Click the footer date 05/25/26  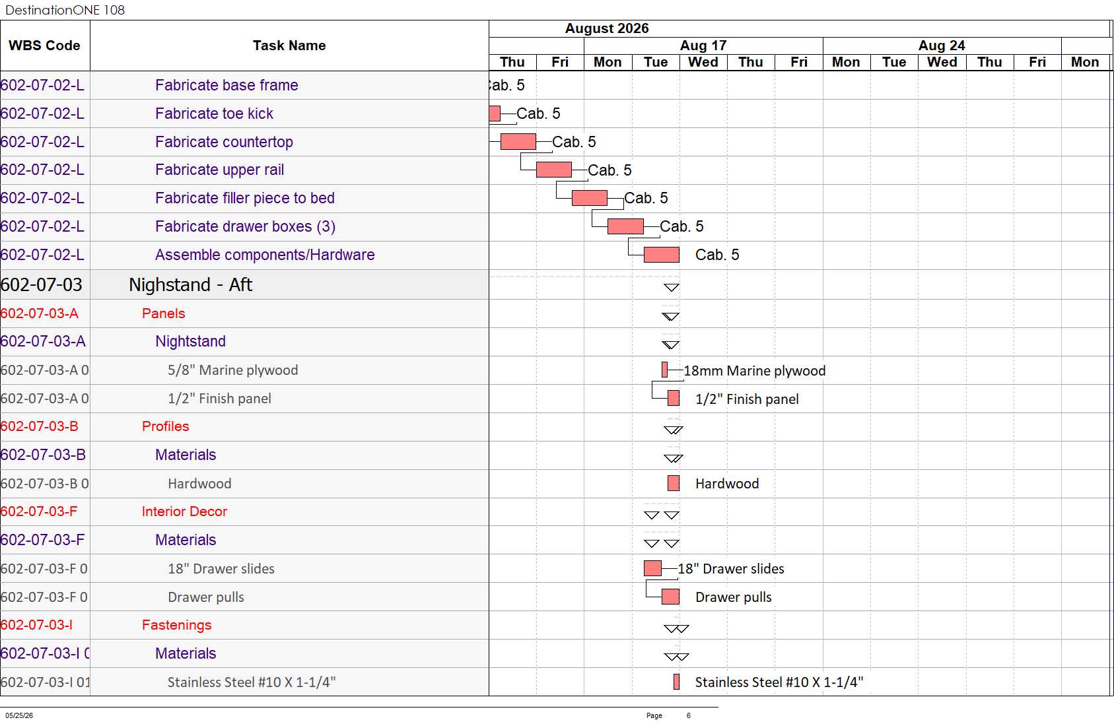(x=19, y=715)
